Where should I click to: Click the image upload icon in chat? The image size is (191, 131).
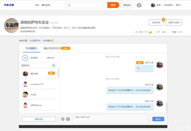pyautogui.click(x=68, y=119)
